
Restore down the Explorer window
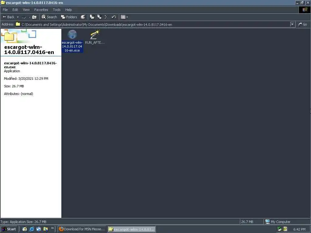(302, 3)
